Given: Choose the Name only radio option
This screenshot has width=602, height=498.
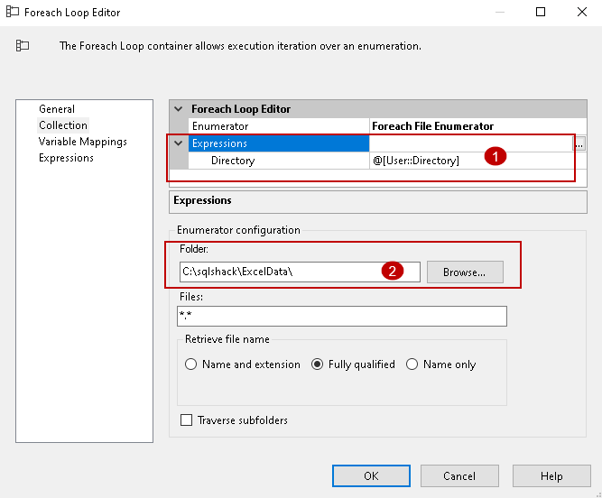Looking at the screenshot, I should click(412, 364).
